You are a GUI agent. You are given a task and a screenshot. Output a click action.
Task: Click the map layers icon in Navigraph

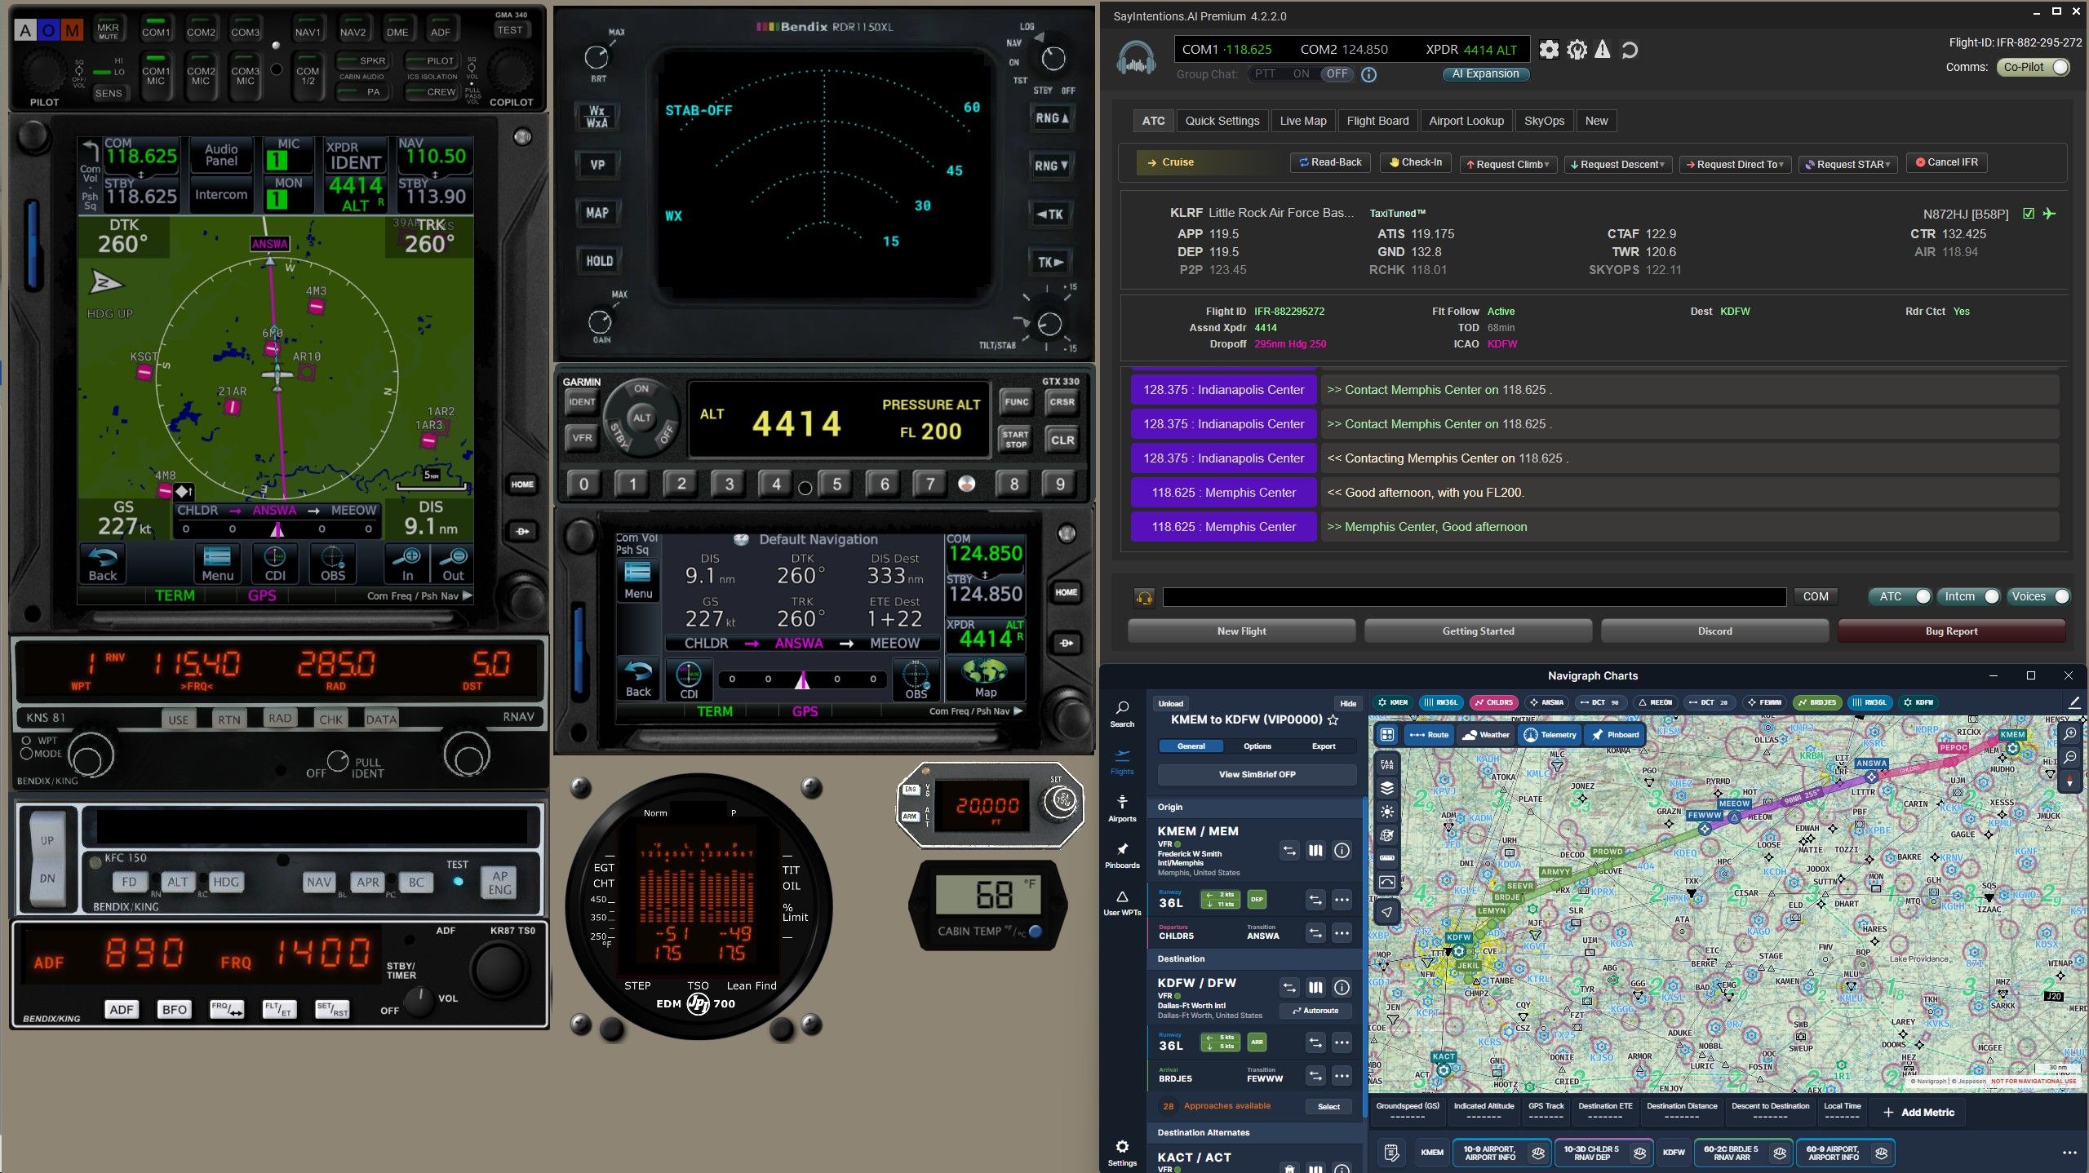pyautogui.click(x=1387, y=788)
